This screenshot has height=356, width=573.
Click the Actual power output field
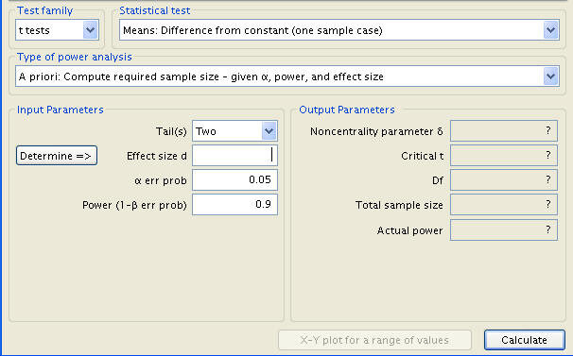coord(504,230)
